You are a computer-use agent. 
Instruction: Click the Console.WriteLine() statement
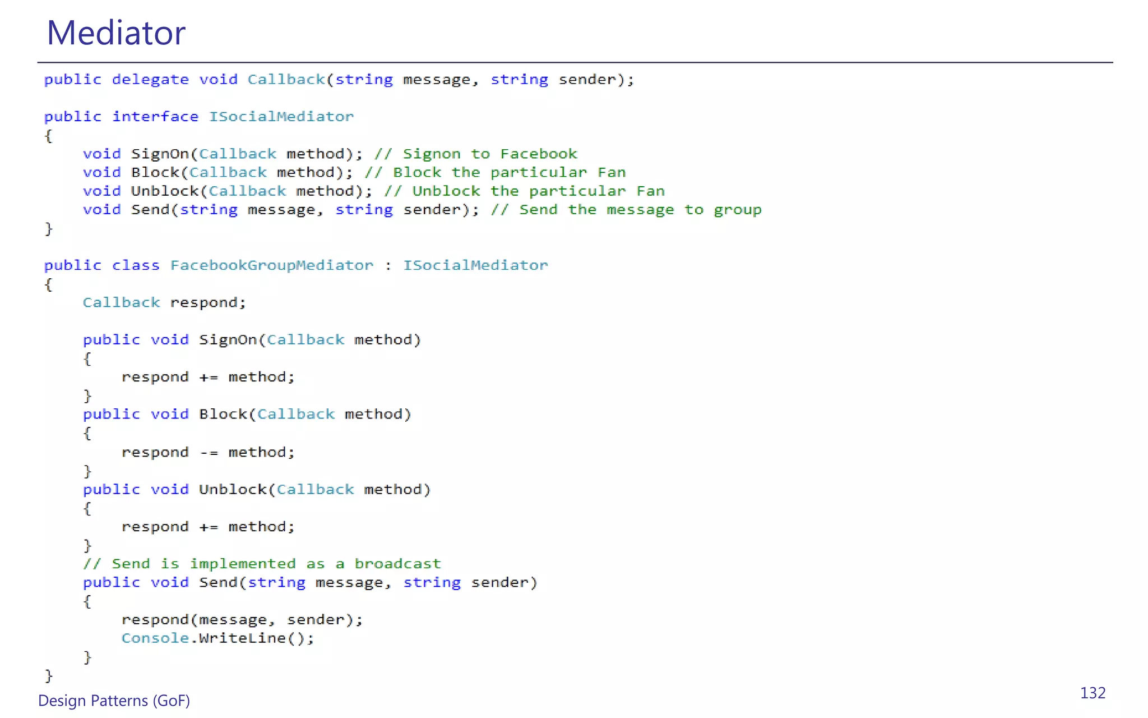[x=217, y=638]
